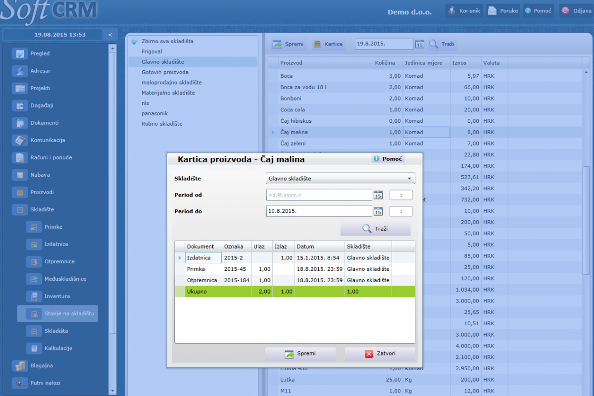Click the Računi i ponude icon

coord(20,157)
